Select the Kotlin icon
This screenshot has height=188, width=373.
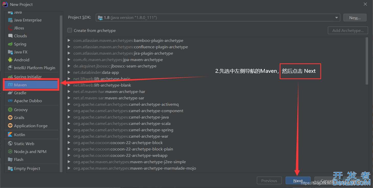tap(10, 135)
